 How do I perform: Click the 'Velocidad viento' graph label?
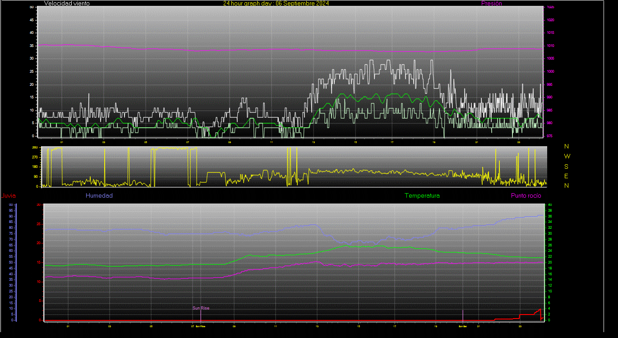(x=67, y=3)
